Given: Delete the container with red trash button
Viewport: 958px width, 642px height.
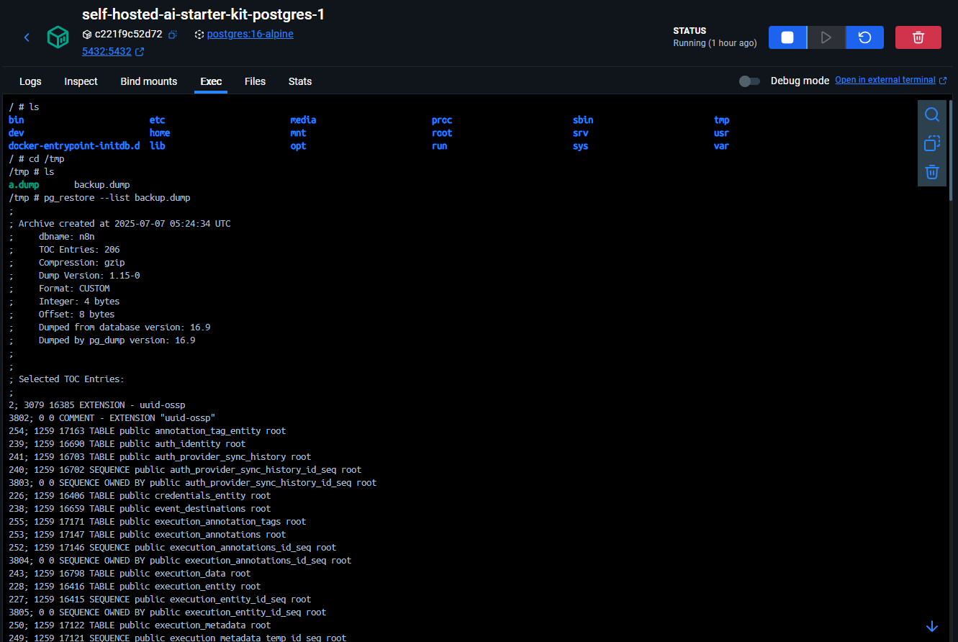Looking at the screenshot, I should click(x=918, y=37).
